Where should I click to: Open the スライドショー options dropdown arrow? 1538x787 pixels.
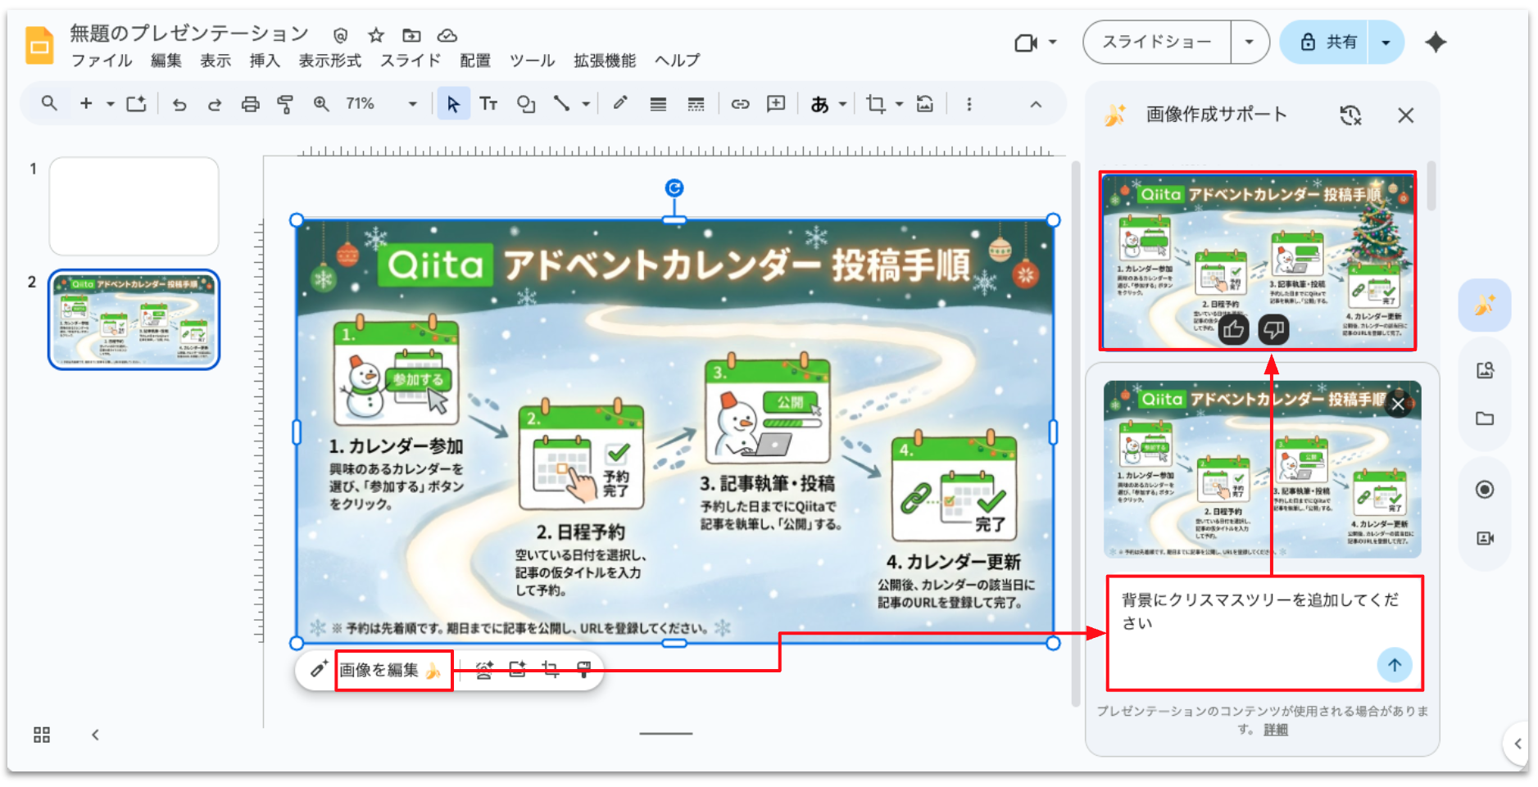click(x=1250, y=42)
